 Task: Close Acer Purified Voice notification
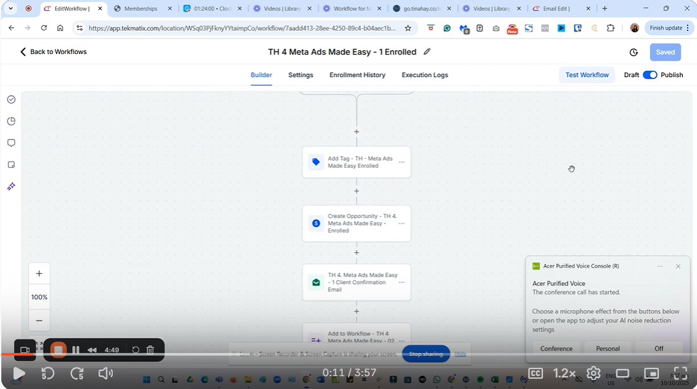[x=678, y=266]
